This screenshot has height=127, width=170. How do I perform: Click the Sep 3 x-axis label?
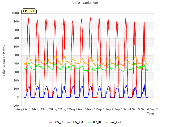(118, 109)
